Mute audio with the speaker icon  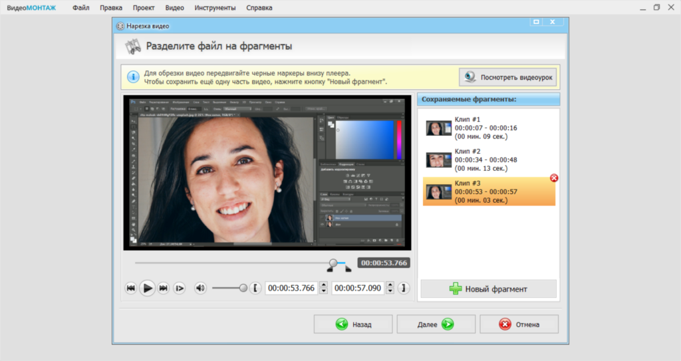(x=200, y=288)
